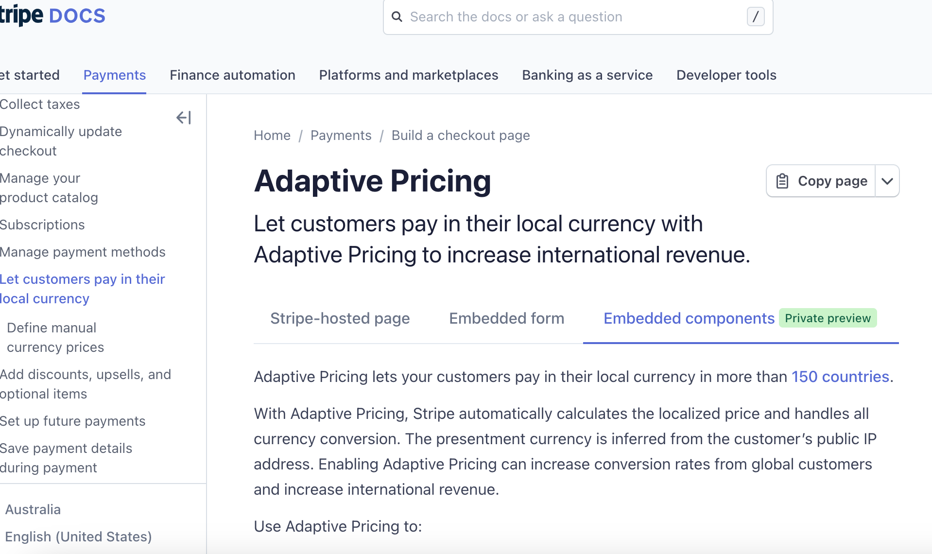Switch to the Stripe-hosted page tab
This screenshot has height=554, width=932.
tap(340, 318)
